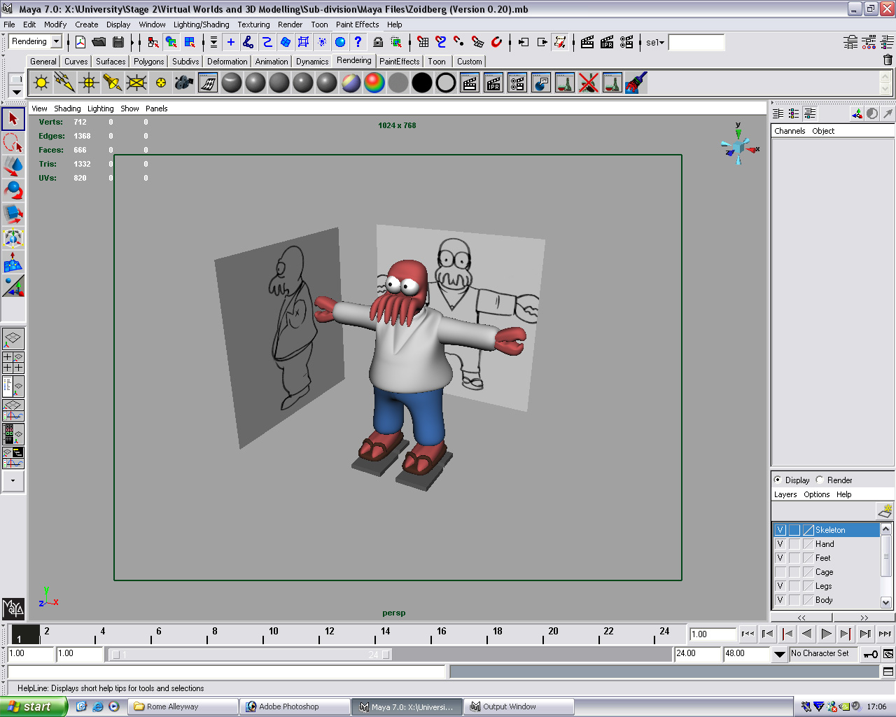Image resolution: width=896 pixels, height=717 pixels.
Task: Click the layer editor << button
Action: [x=802, y=618]
